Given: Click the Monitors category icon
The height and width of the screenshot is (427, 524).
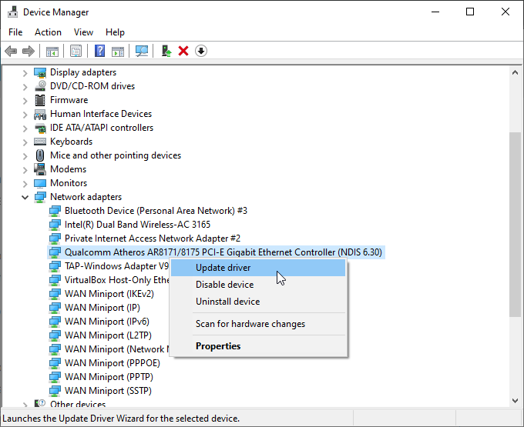Looking at the screenshot, I should click(40, 183).
